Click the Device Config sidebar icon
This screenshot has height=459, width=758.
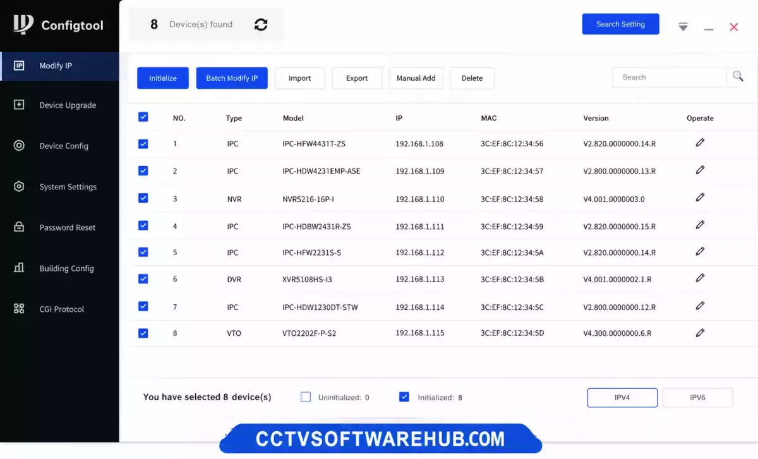click(x=19, y=146)
